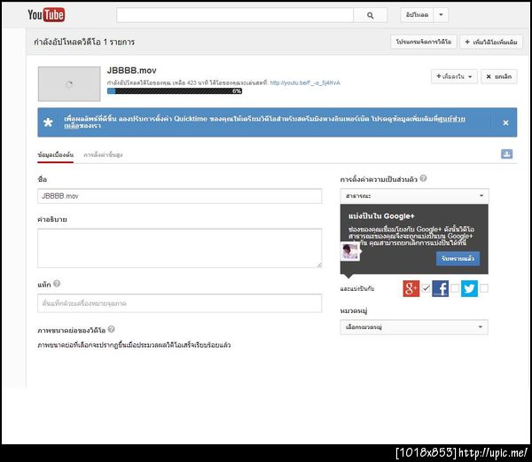Image resolution: width=532 pixels, height=462 pixels.
Task: Click the search magnifier button
Action: pyautogui.click(x=370, y=15)
